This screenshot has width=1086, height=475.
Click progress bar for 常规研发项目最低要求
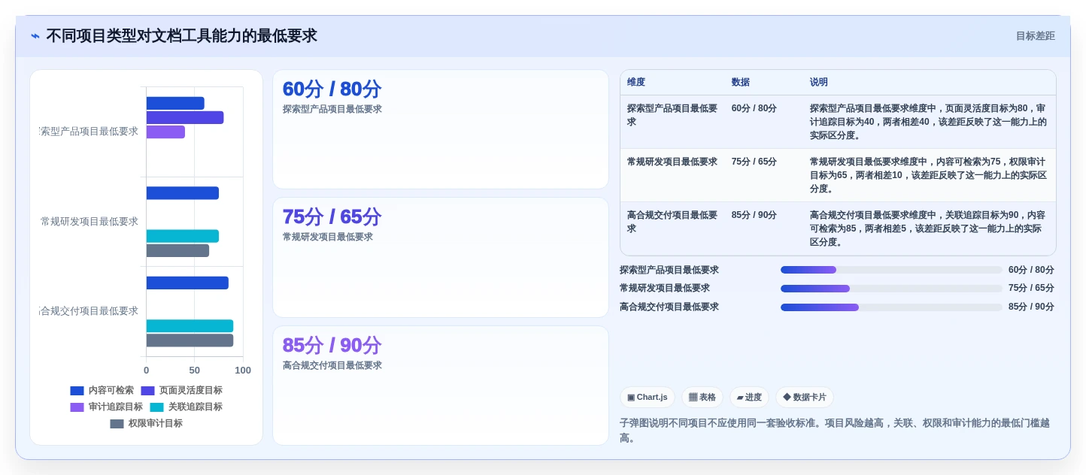(891, 289)
